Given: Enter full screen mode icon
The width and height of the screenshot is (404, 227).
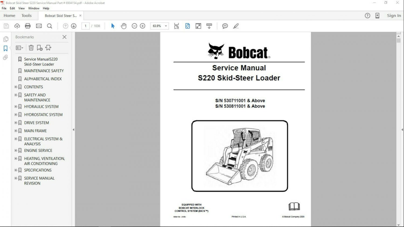Looking at the screenshot, I should pyautogui.click(x=198, y=26).
